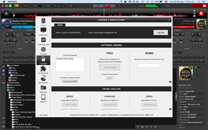Open right deck Flanger effect dropdown
This screenshot has width=208, height=130.
pyautogui.click(x=179, y=34)
